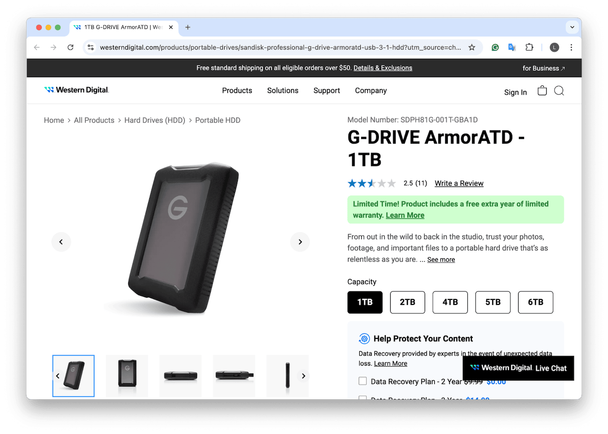Check the Data Recovery Plan - 3 Year option
The height and width of the screenshot is (434, 608).
pyautogui.click(x=363, y=399)
